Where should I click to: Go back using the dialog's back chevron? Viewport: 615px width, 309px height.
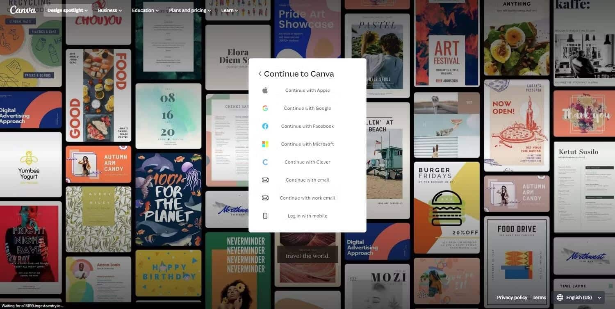pos(260,74)
